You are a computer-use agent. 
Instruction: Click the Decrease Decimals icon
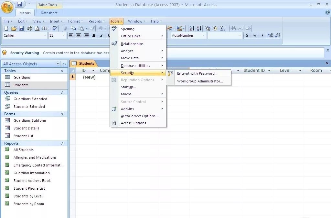[278, 35]
